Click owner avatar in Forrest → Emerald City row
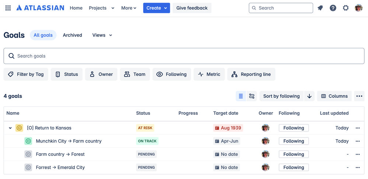368x179 pixels. [x=266, y=167]
